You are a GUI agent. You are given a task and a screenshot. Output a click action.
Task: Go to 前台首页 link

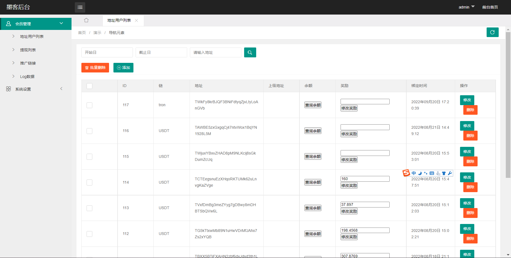(490, 7)
